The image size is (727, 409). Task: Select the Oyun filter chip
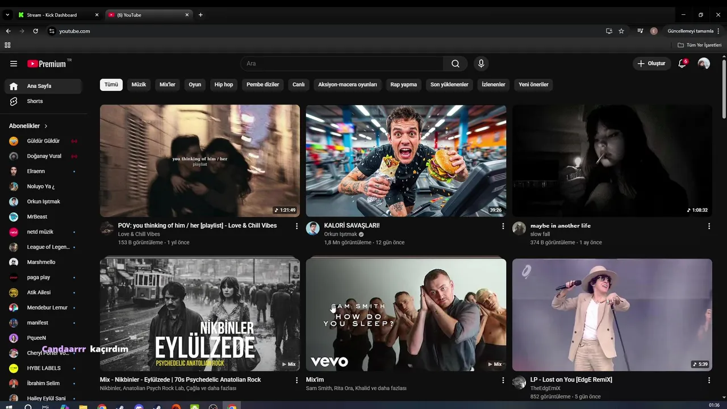(x=195, y=85)
